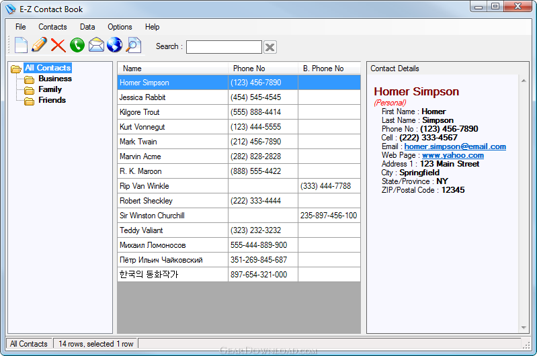537x356 pixels.
Task: Select the Marvin Acme row
Action: tap(239, 156)
